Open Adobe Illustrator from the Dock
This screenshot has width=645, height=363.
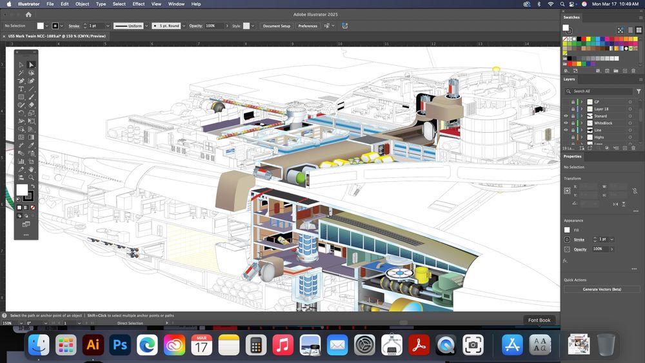(93, 345)
